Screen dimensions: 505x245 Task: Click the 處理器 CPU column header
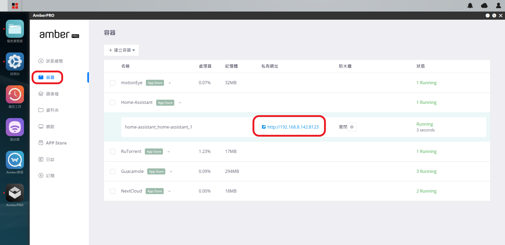pos(205,66)
